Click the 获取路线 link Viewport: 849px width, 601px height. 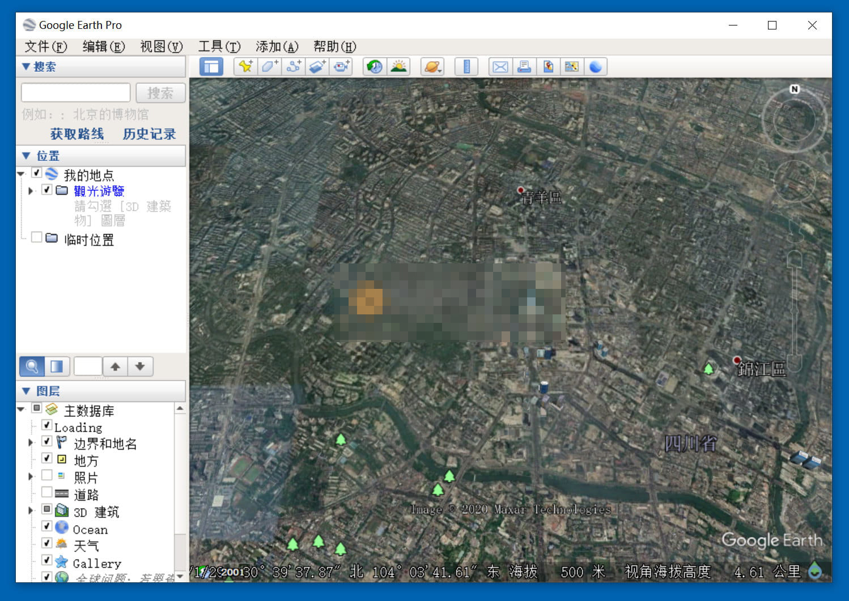77,134
